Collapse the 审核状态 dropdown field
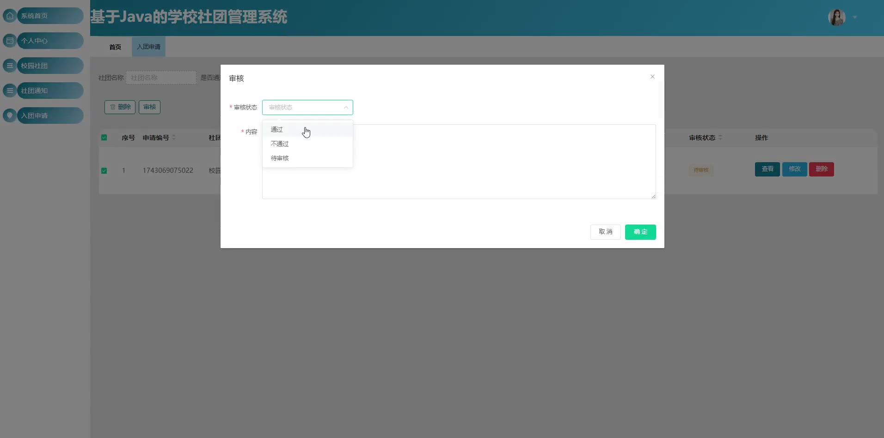The image size is (884, 438). click(x=307, y=107)
